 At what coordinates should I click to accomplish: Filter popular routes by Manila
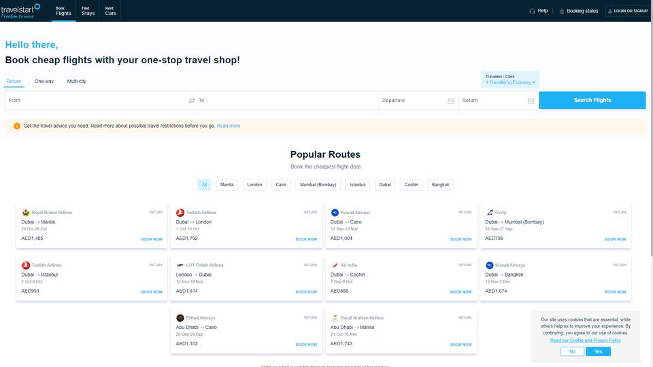pos(227,185)
